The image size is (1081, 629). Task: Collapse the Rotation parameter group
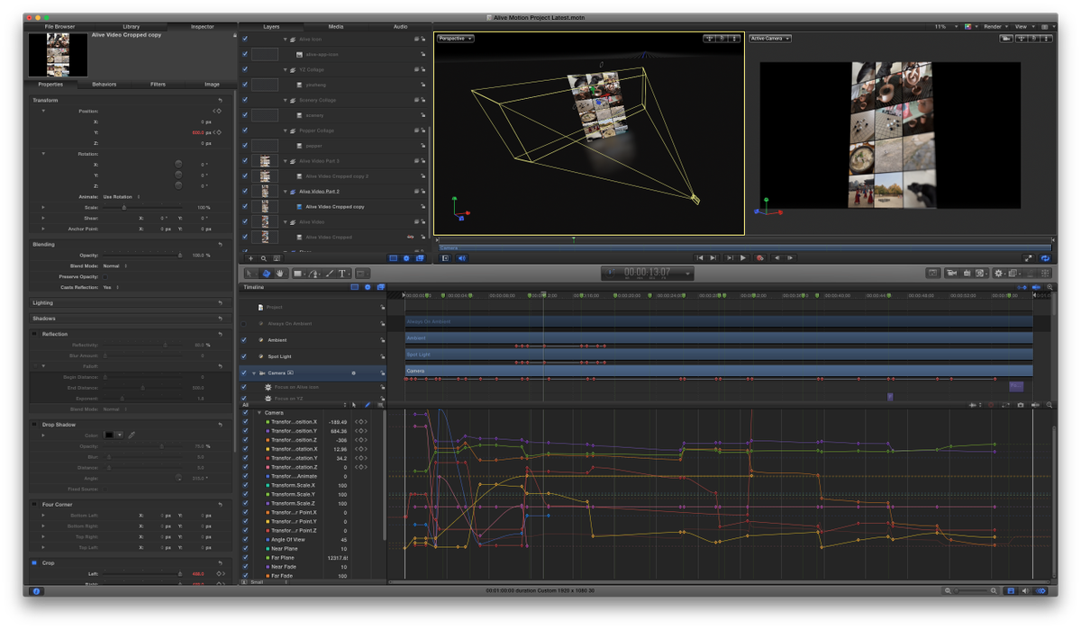(x=43, y=154)
